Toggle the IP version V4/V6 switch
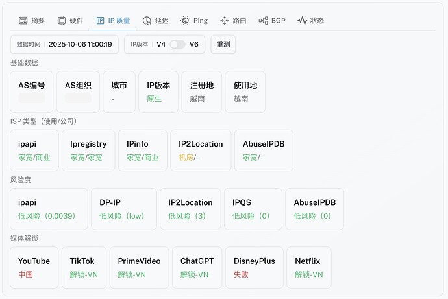448x299 pixels. tap(177, 44)
